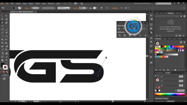
Task: Open the Effect menu
Action: [x=38, y=3]
